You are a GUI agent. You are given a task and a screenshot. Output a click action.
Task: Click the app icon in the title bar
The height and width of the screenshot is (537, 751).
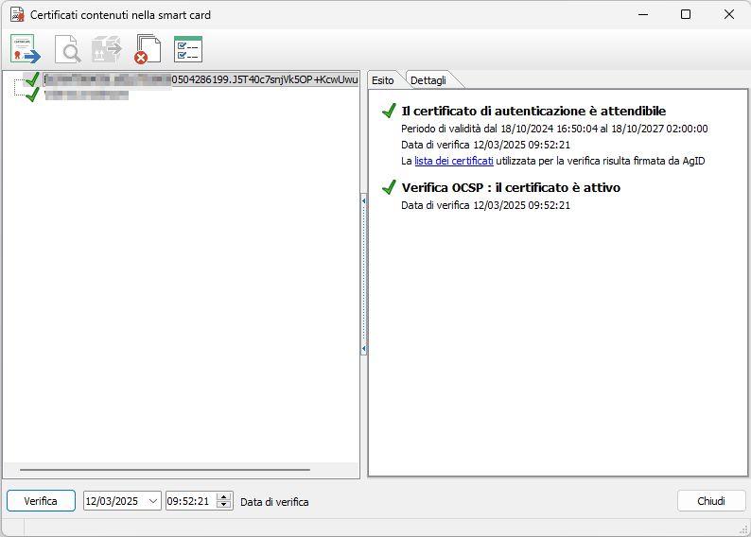tap(16, 15)
